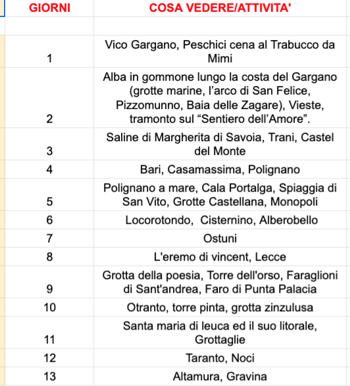Select the empty cell below COSA VEDERE header
This screenshot has height=386, width=350.
coord(220,26)
